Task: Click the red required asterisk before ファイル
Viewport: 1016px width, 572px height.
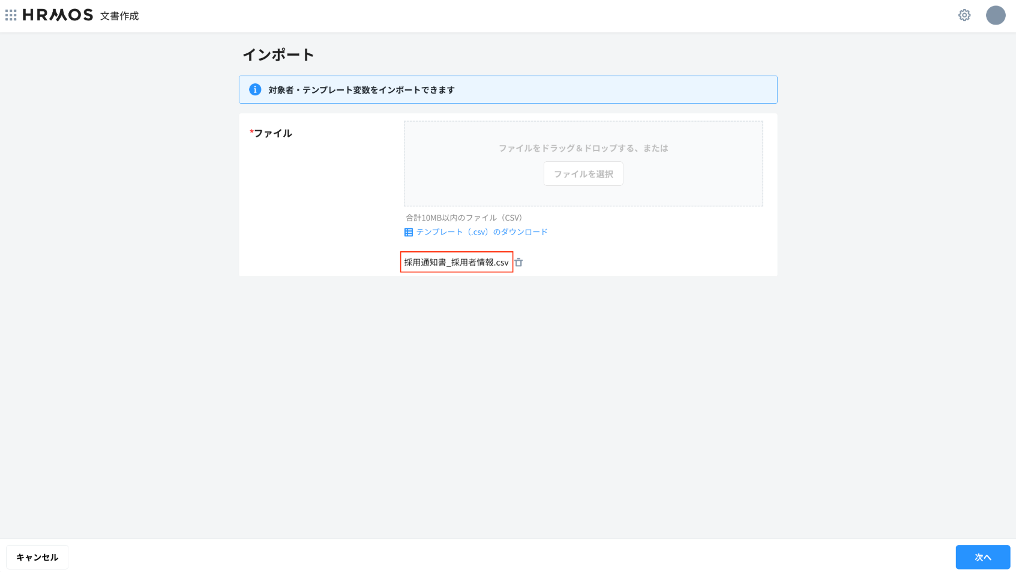Action: (251, 132)
